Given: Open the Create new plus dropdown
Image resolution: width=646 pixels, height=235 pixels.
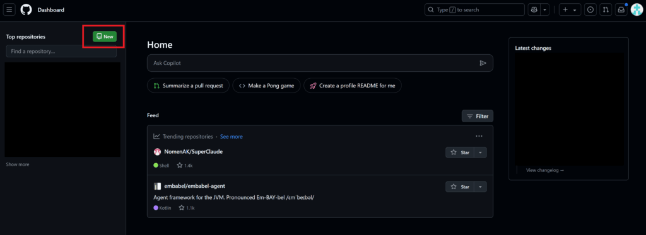Looking at the screenshot, I should (x=570, y=9).
